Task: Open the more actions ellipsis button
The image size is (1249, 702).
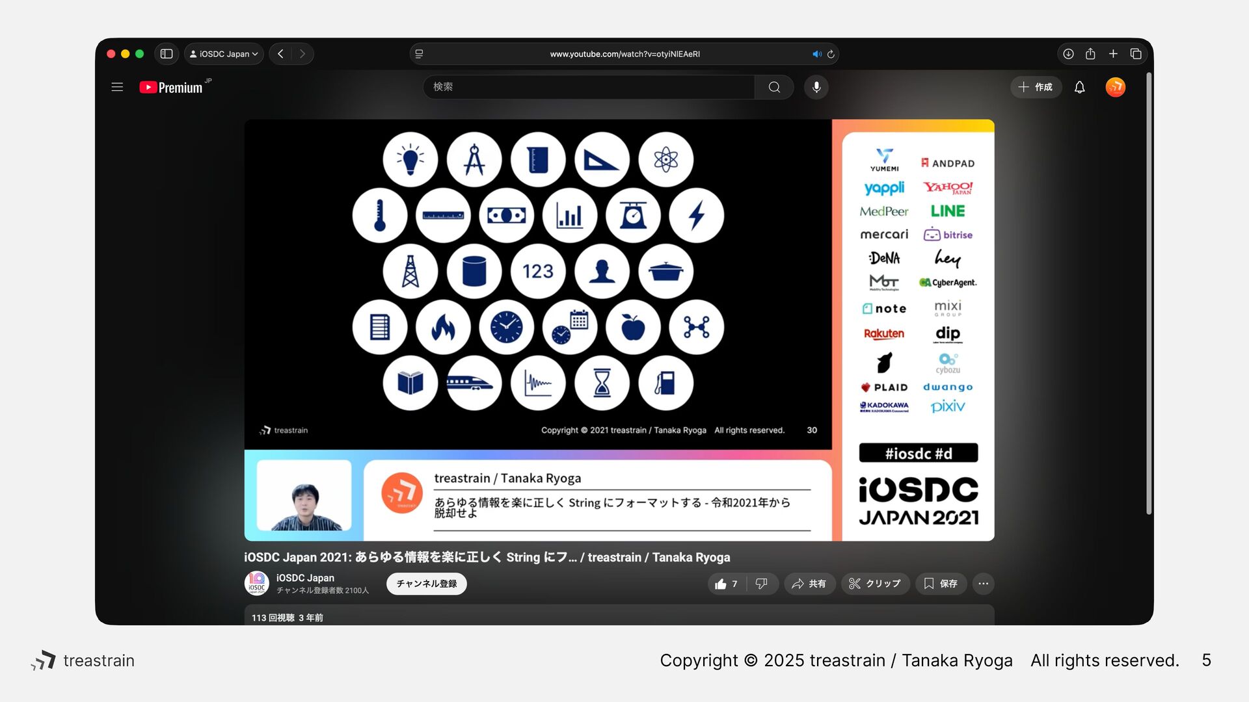Action: [984, 584]
